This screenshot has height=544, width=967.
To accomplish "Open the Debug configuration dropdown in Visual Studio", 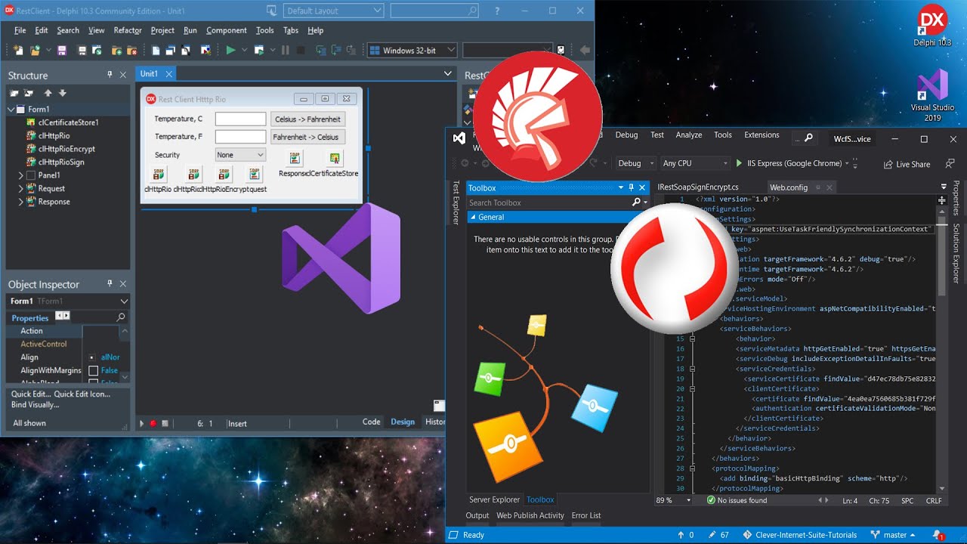I will (635, 163).
